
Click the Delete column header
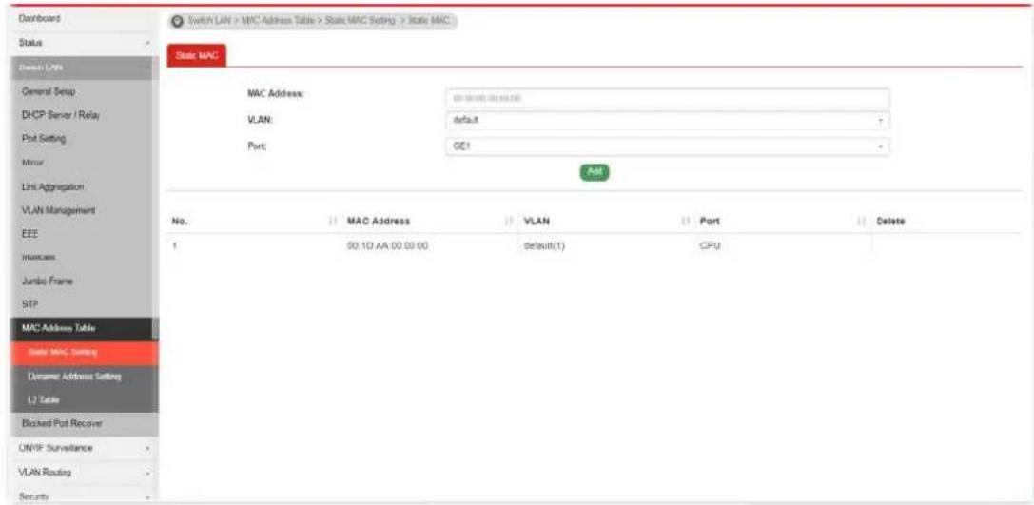tap(890, 222)
